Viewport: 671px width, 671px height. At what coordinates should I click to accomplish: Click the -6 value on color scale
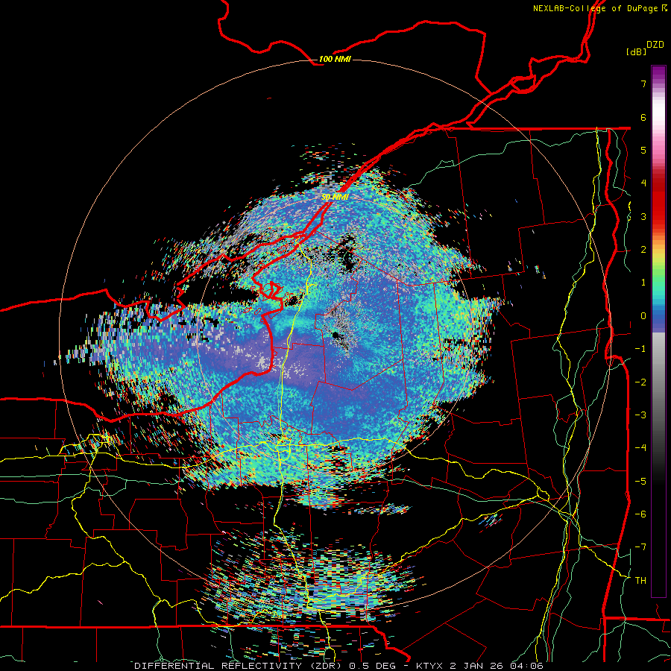click(x=640, y=514)
